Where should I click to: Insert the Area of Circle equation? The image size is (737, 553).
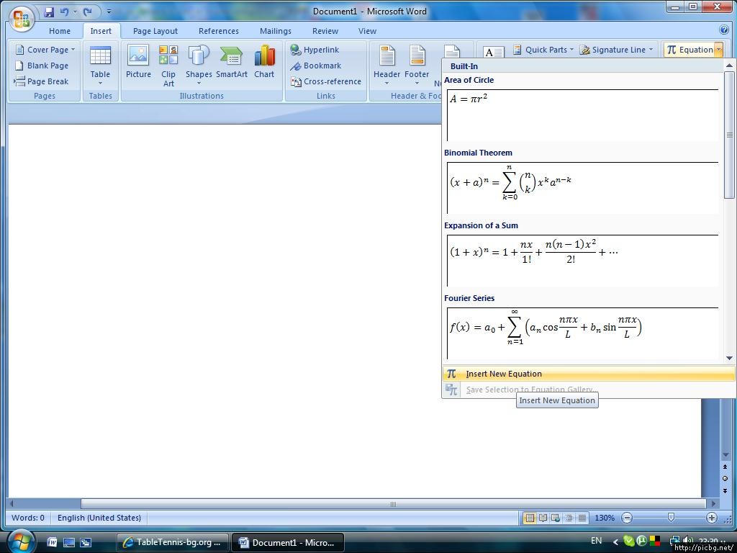tap(582, 114)
